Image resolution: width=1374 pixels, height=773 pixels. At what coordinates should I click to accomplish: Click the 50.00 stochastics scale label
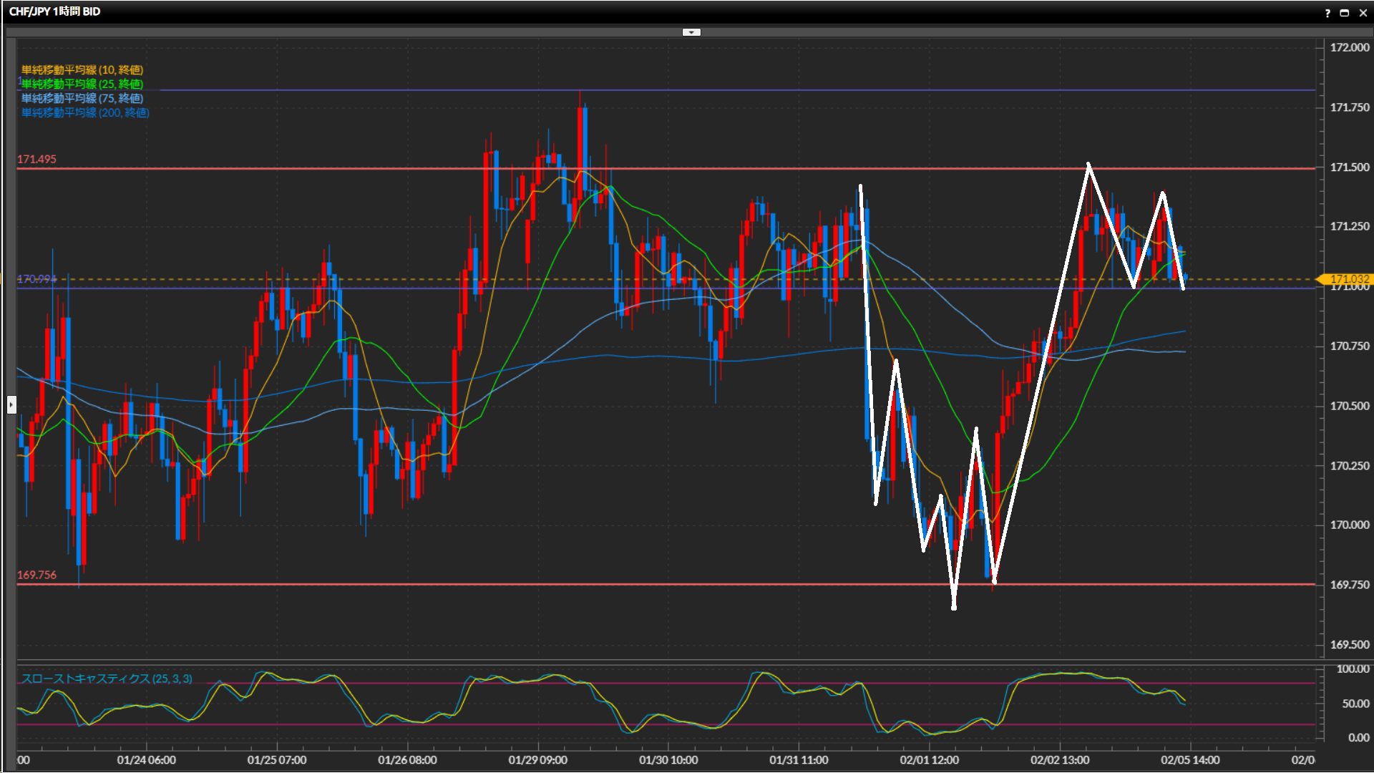point(1355,704)
